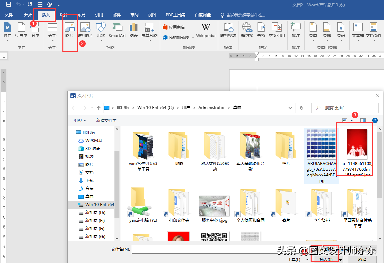Screen dimensions: 384x263
Task: Select the win7经典开始菜单工具 folder
Action: pyautogui.click(x=143, y=152)
